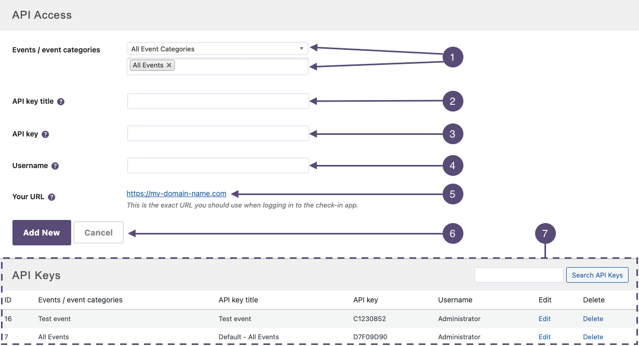The width and height of the screenshot is (639, 346).
Task: Click help icon next to Your URL
Action: click(51, 197)
